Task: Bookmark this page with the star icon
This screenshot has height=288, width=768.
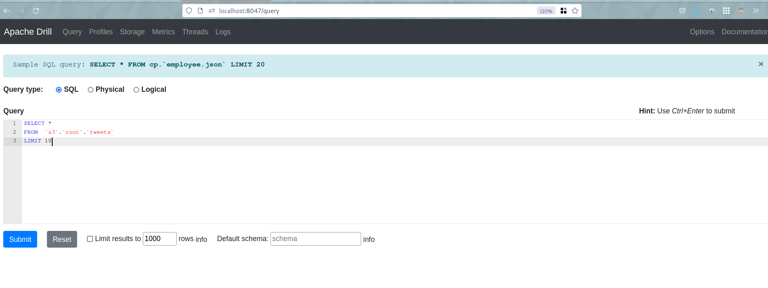Action: 575,11
